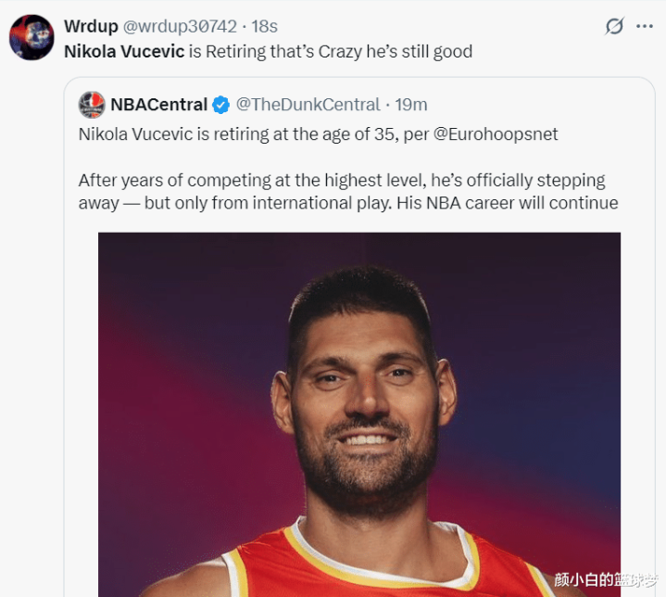Click the NBACentral account name
The width and height of the screenshot is (666, 597).
(x=158, y=105)
